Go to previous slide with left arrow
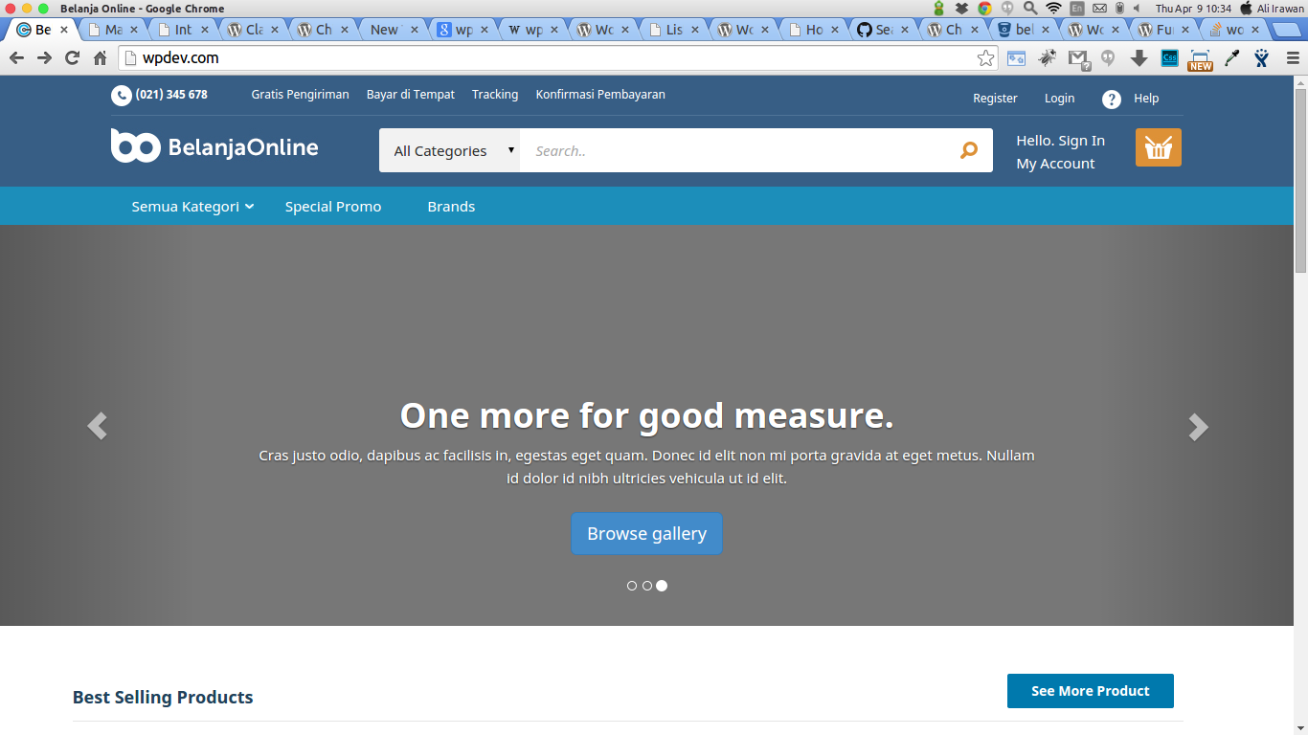 (97, 426)
